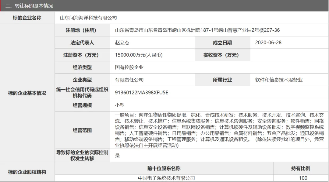This screenshot has width=329, height=182.
Task: Click the empty 实收资本 value cell
Action: pos(289,55)
